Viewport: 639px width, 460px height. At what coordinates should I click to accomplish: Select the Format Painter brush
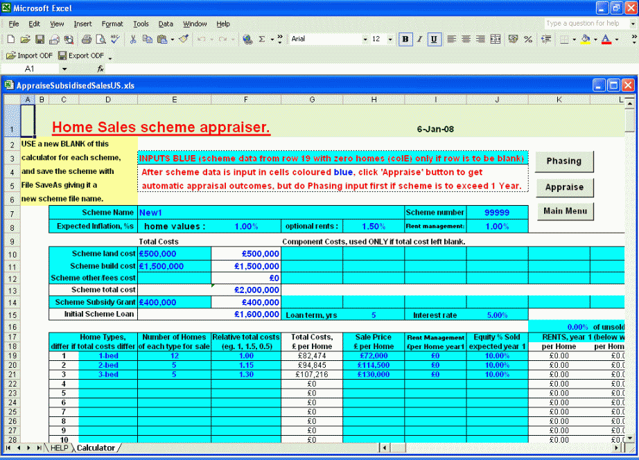tap(184, 39)
